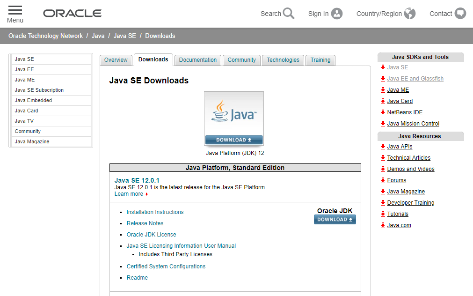Open the Community tab
Viewport: 473px width, 296px height.
(x=241, y=60)
